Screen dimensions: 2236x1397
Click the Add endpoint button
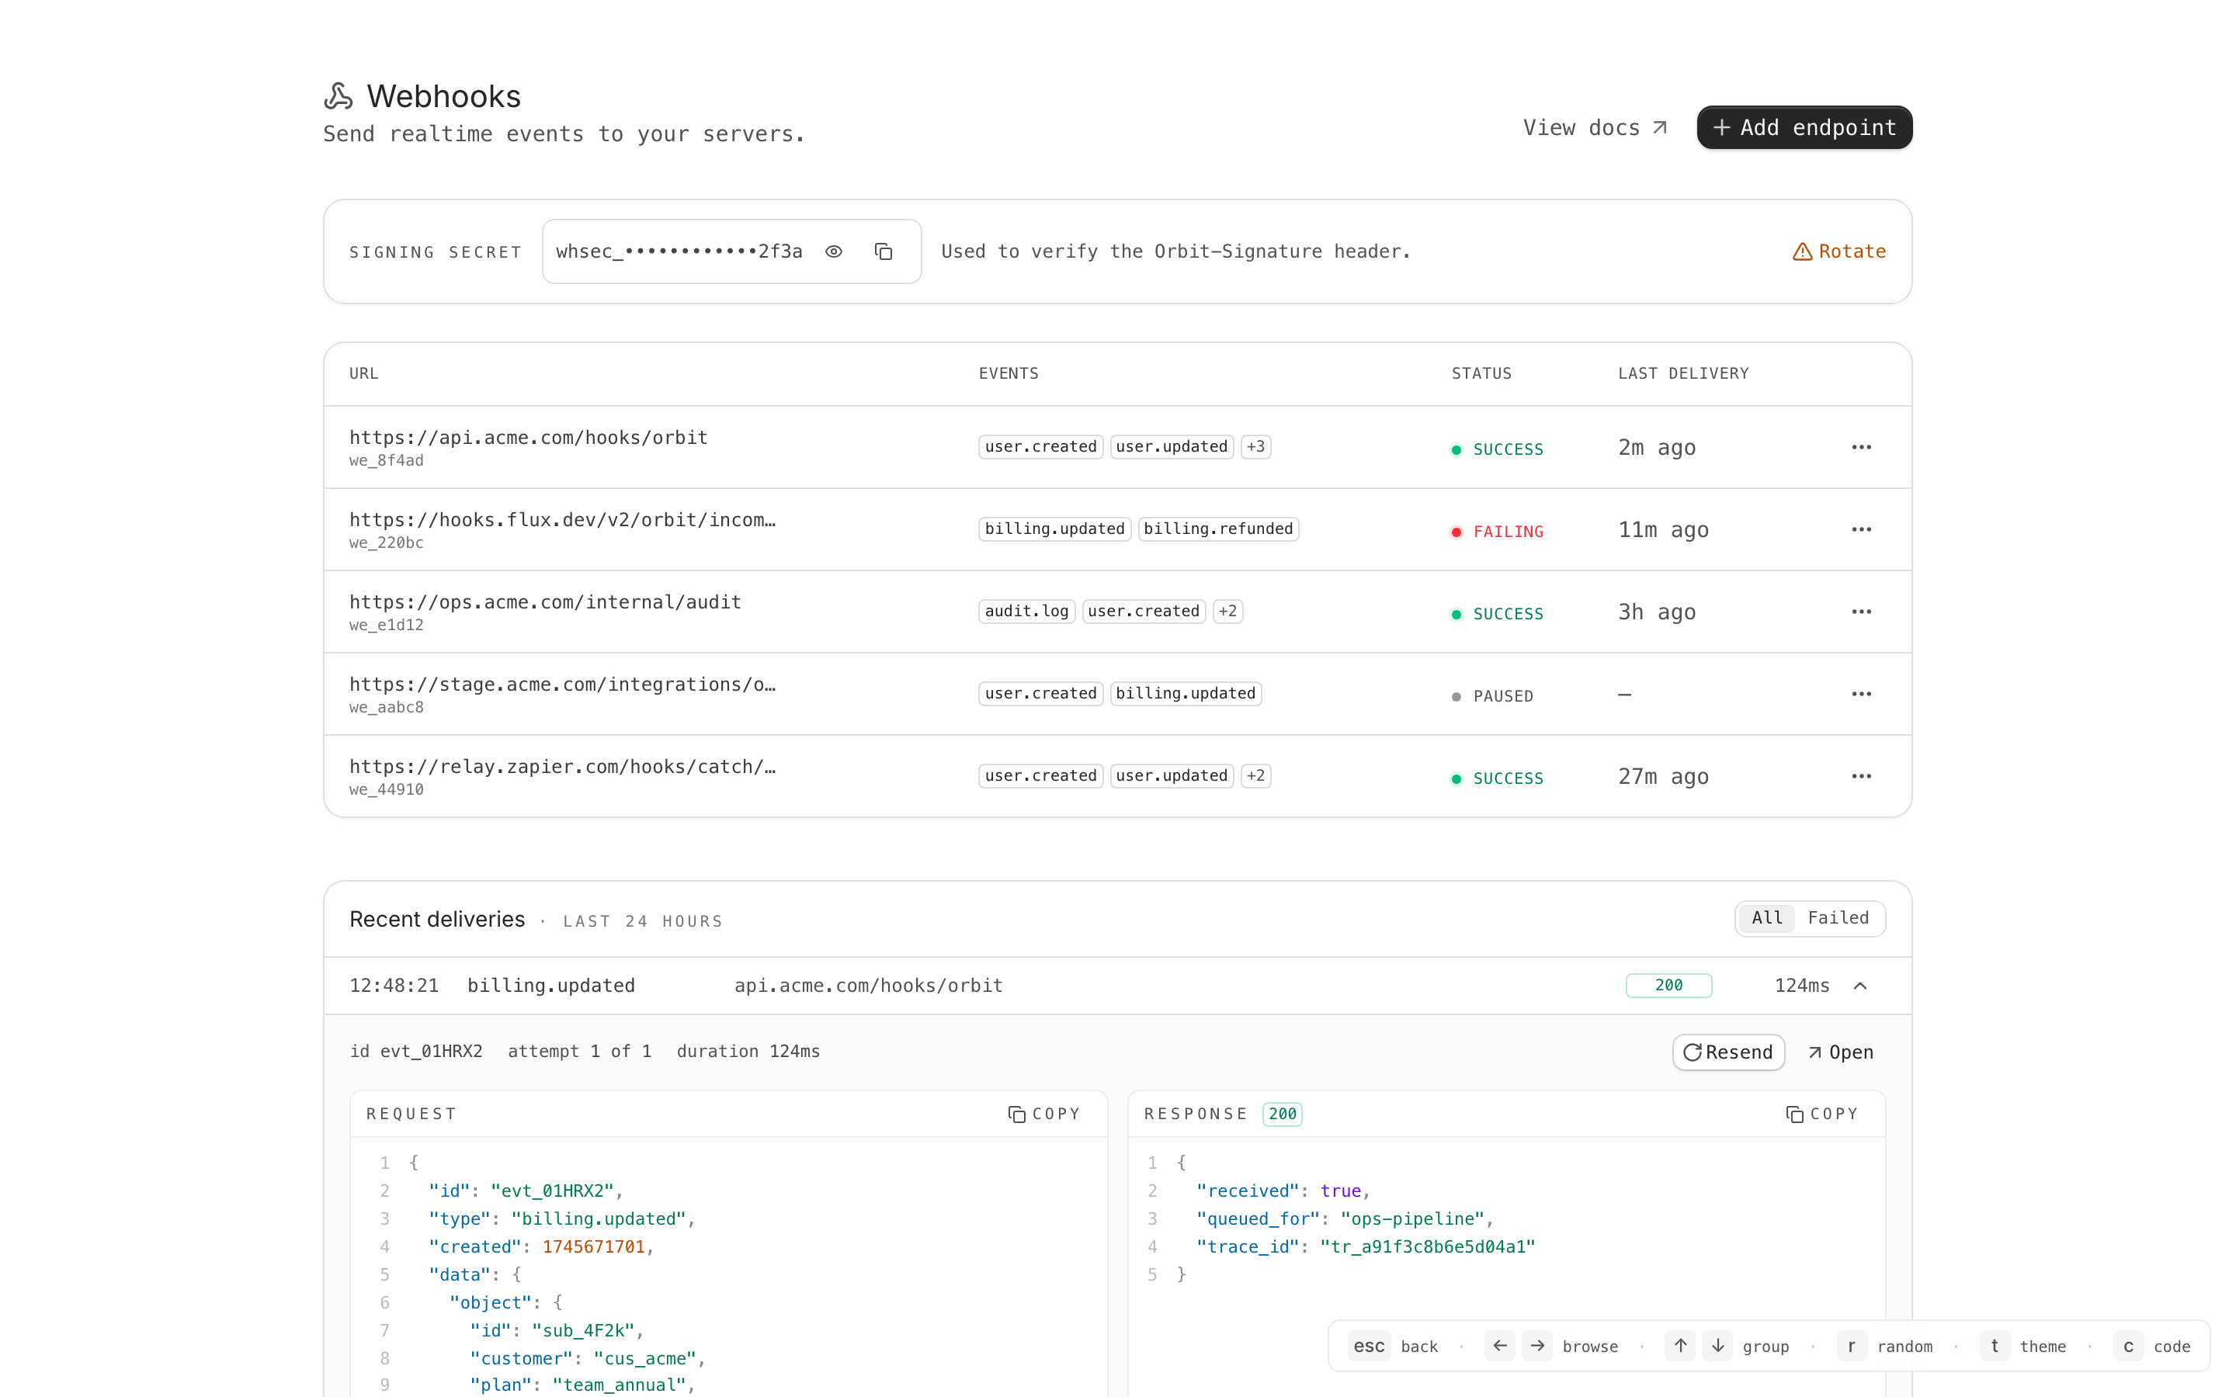pyautogui.click(x=1804, y=127)
